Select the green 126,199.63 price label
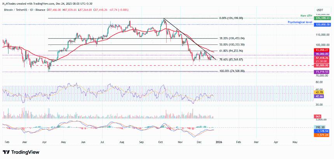Screen dimensions: 334x159 (x=322, y=18)
